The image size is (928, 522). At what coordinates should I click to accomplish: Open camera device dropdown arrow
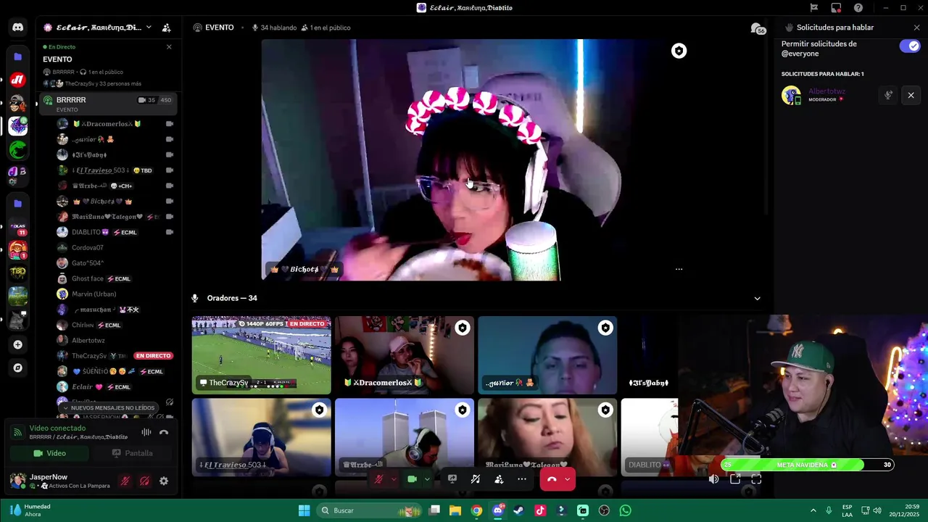point(427,479)
